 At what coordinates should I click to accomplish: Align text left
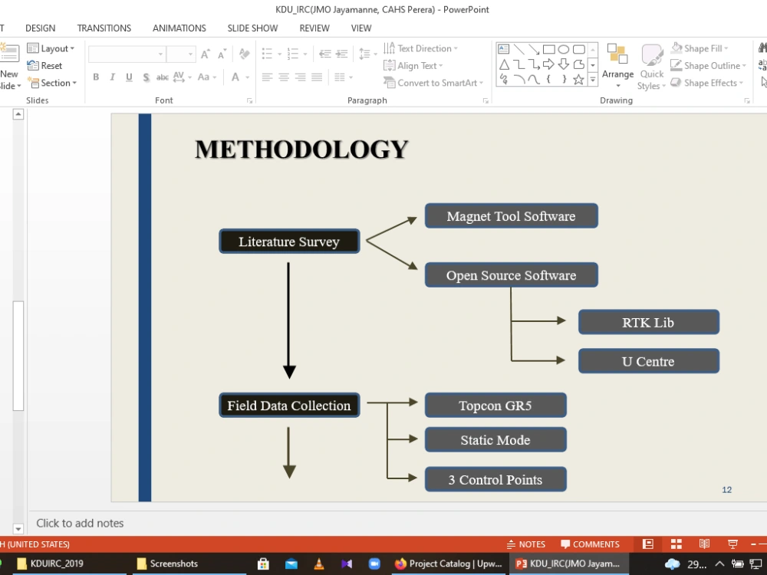click(x=267, y=77)
